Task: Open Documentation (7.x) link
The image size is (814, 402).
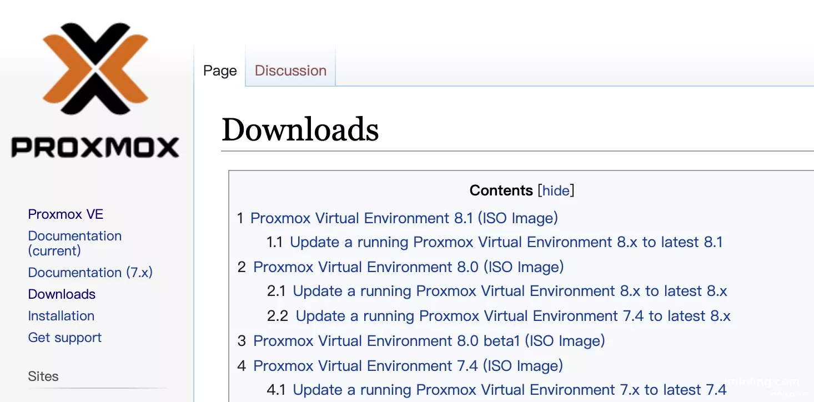Action: click(91, 273)
